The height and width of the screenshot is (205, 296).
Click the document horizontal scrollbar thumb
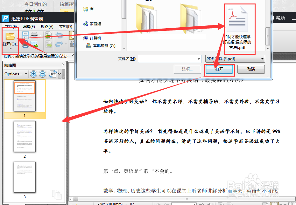point(187,199)
